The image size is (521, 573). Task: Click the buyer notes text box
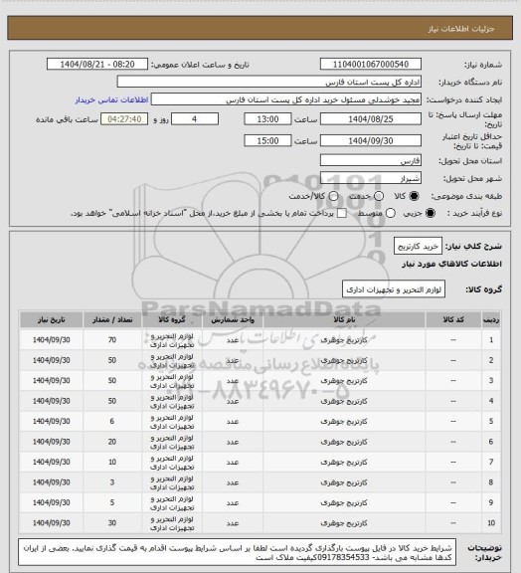point(237,553)
